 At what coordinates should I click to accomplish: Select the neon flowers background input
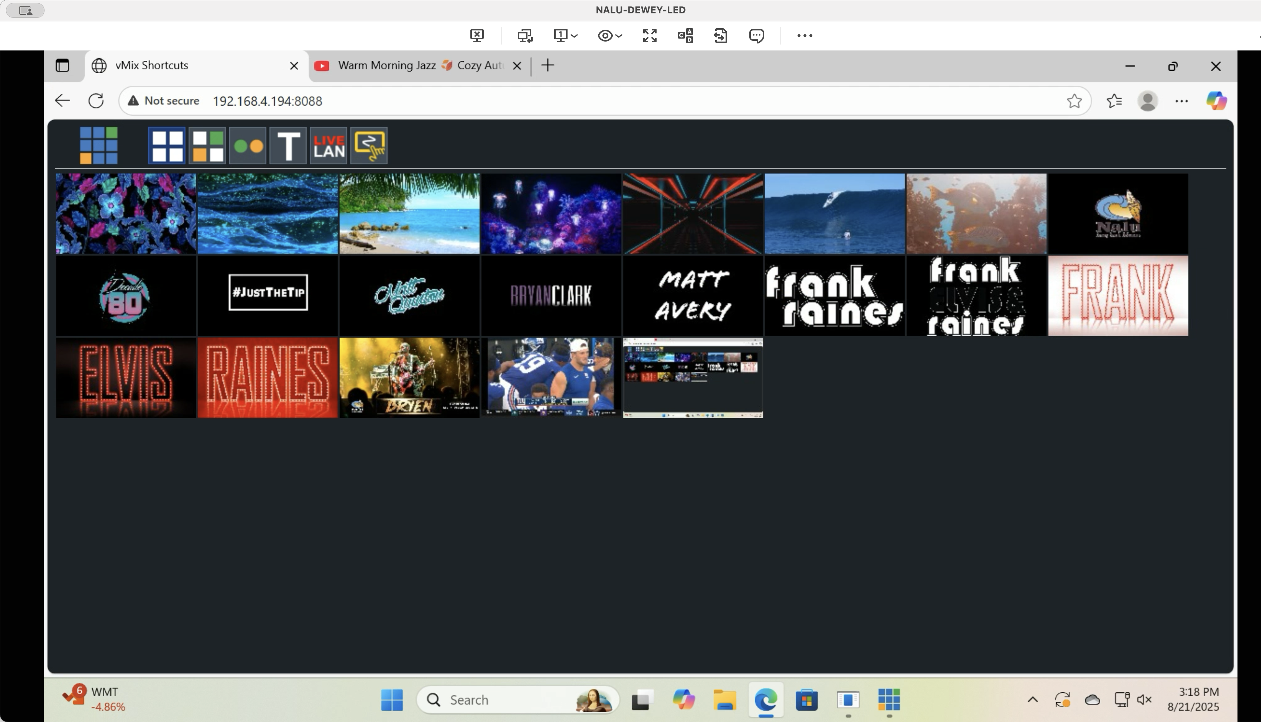pos(126,214)
